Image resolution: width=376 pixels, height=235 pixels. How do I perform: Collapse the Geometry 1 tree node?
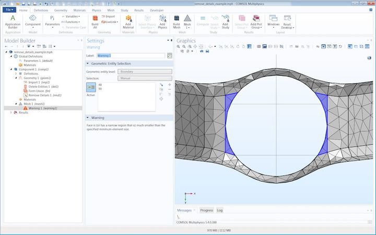pyautogui.click(x=16, y=78)
